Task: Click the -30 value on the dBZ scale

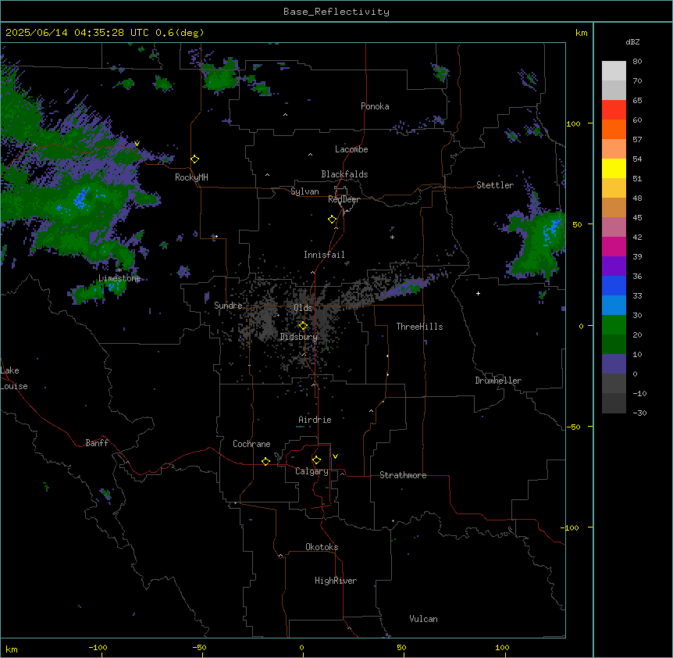Action: pos(639,413)
